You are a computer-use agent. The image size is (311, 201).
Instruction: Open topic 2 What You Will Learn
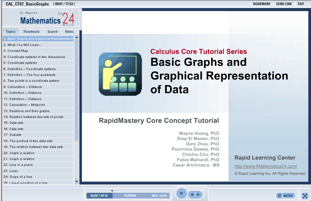38,45
